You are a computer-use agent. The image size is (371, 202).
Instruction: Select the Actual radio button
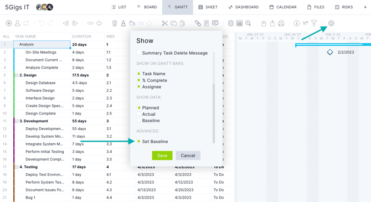[x=138, y=114]
